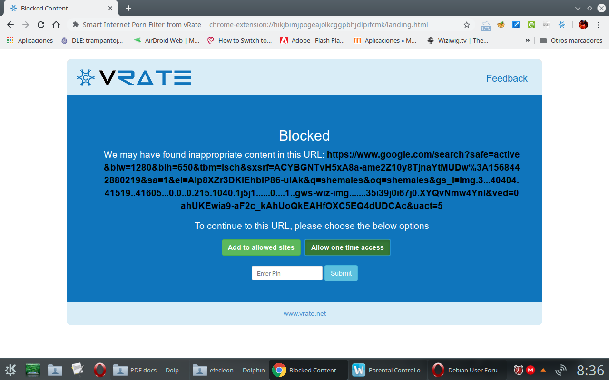Image resolution: width=609 pixels, height=380 pixels.
Task: Open the Otros marcadores folder
Action: [571, 40]
